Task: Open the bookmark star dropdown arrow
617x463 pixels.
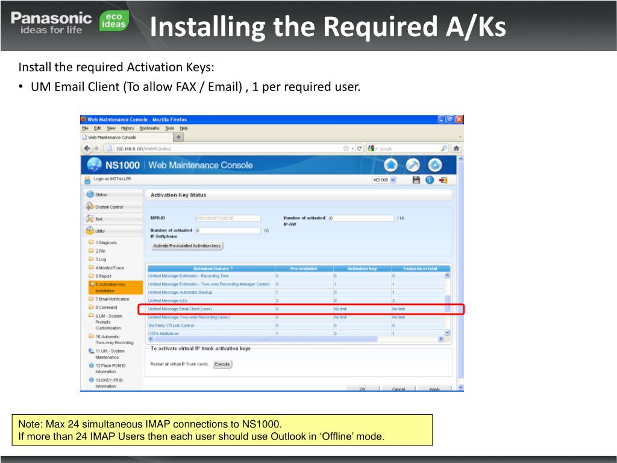Action: coord(352,148)
